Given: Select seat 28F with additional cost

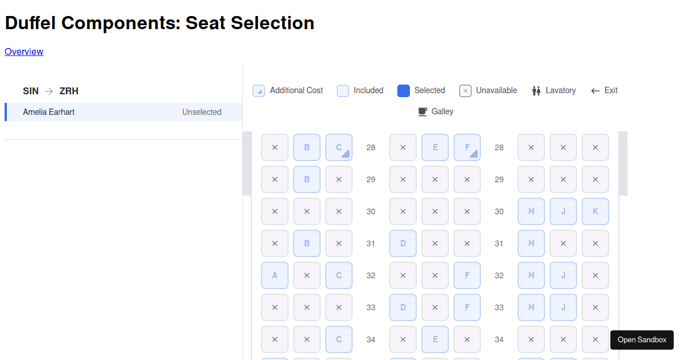Looking at the screenshot, I should pyautogui.click(x=467, y=147).
